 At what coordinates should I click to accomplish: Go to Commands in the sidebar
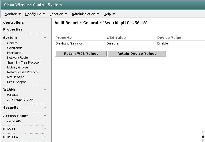click(15, 48)
